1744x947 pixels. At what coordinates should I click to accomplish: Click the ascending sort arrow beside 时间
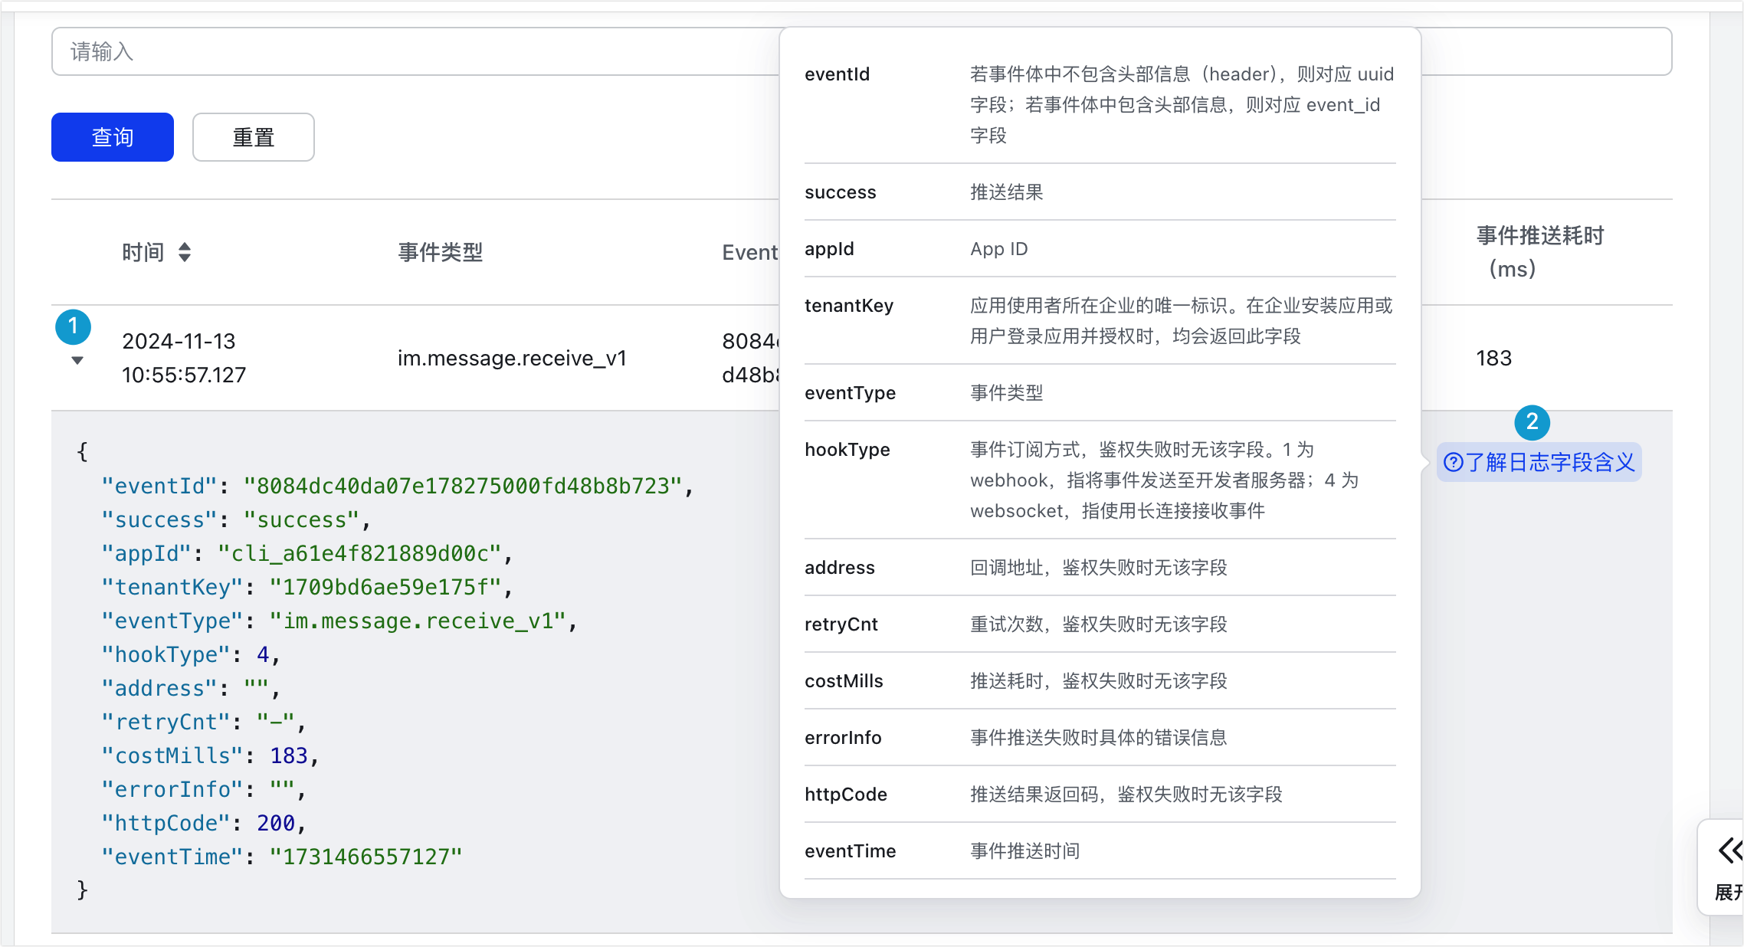click(184, 246)
